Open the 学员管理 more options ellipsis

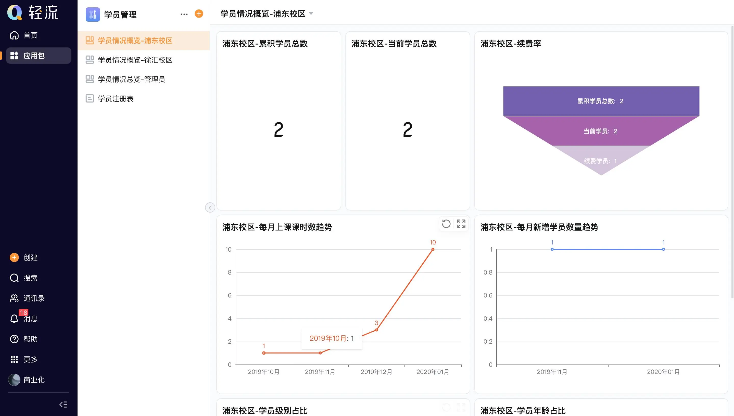click(184, 14)
